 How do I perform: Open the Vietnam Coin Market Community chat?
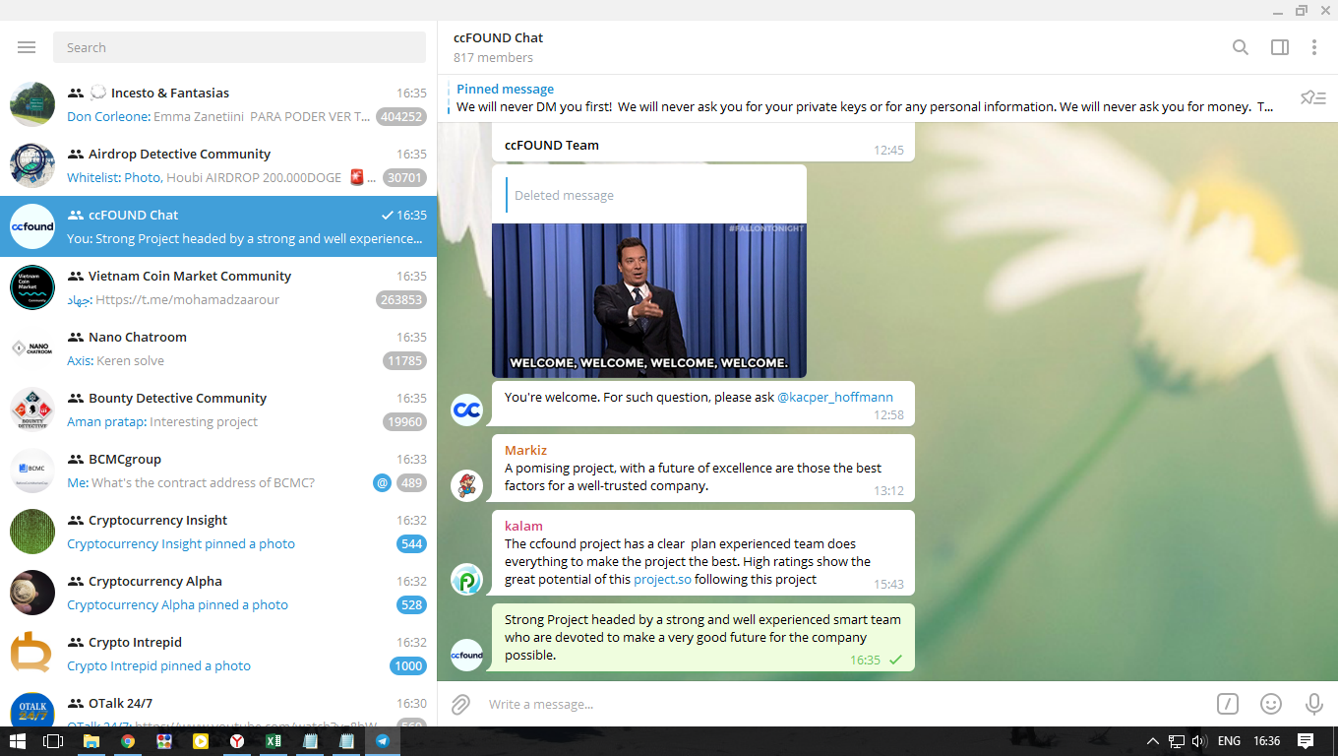click(x=218, y=287)
